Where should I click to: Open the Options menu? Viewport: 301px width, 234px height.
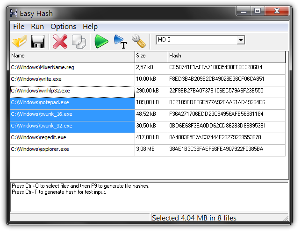point(63,27)
